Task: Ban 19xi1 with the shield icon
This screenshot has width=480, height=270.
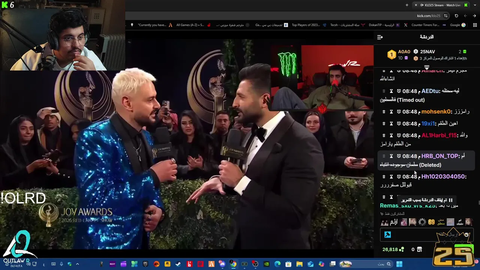Action: point(399,123)
